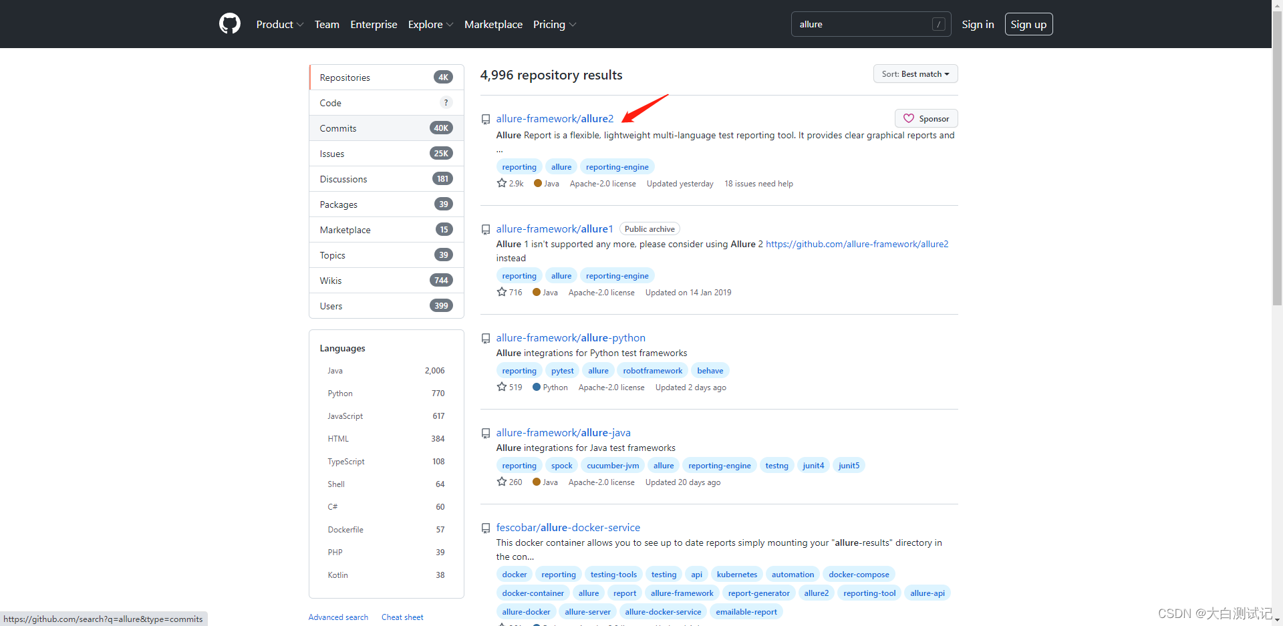Image resolution: width=1283 pixels, height=626 pixels.
Task: Select the Packages search filter
Action: point(386,204)
